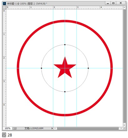Screen dimensions: 128x138
Task: Click the status bar icon beside the zoom field
Action: point(15,128)
